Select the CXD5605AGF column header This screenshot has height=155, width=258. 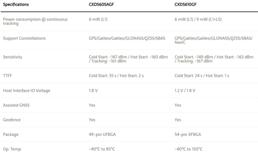pos(101,4)
